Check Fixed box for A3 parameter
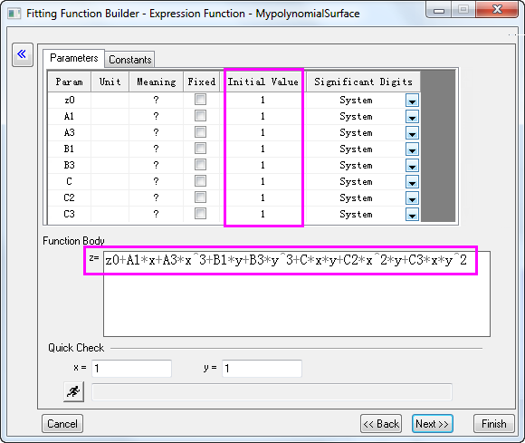The width and height of the screenshot is (525, 443). pyautogui.click(x=200, y=132)
